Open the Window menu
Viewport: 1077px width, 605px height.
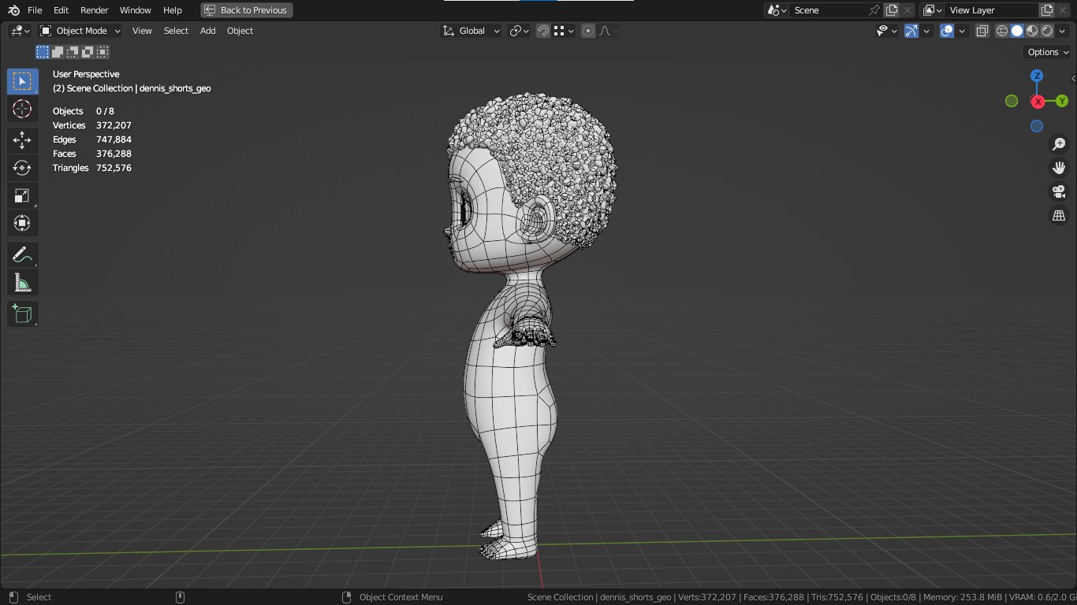pyautogui.click(x=136, y=10)
